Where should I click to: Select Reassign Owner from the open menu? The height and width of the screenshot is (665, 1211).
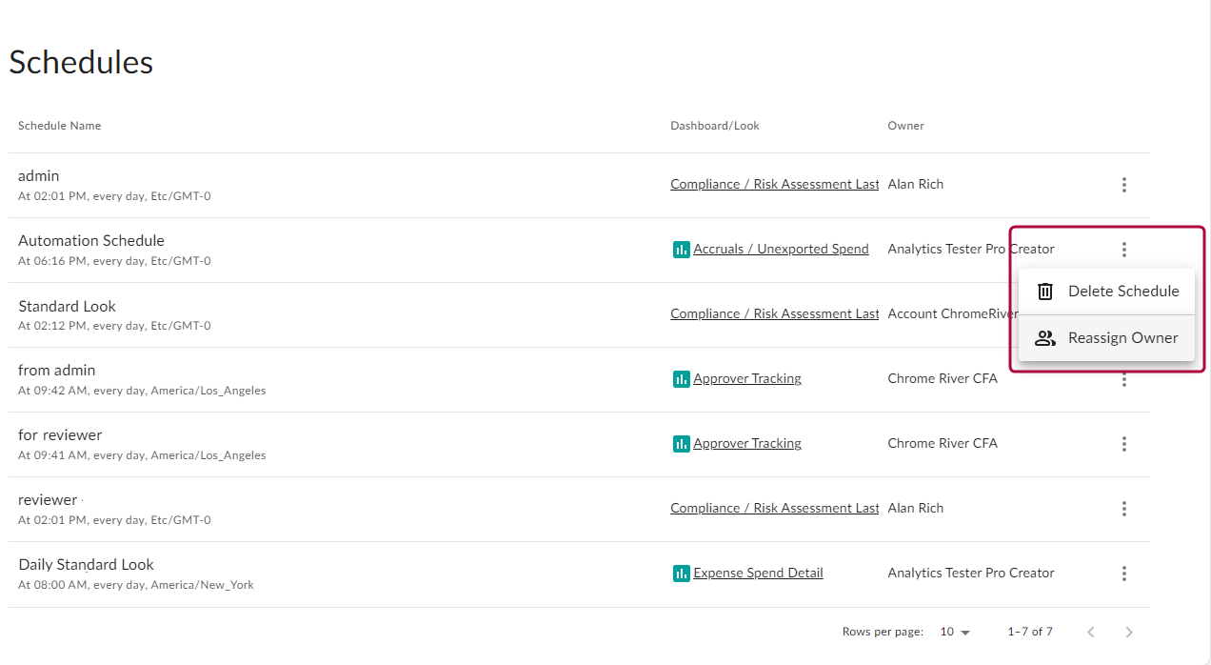1123,337
